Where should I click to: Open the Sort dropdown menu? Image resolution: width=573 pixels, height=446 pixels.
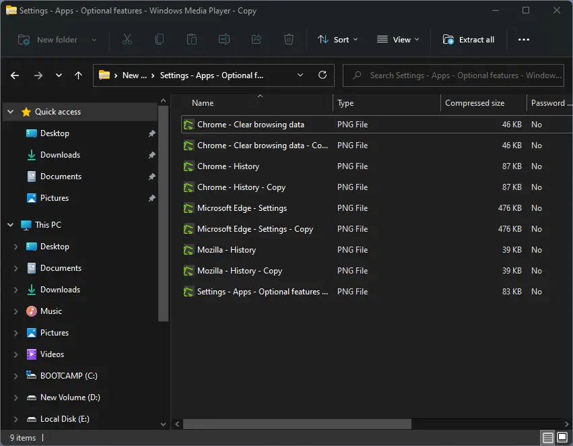337,40
